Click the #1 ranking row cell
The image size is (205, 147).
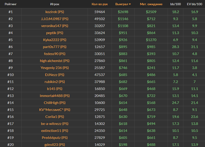pyautogui.click(x=11, y=12)
